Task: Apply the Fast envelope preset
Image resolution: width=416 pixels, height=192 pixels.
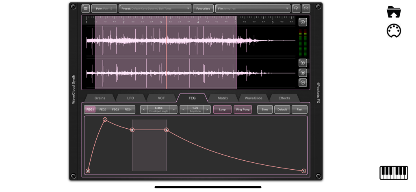Action: 299,109
